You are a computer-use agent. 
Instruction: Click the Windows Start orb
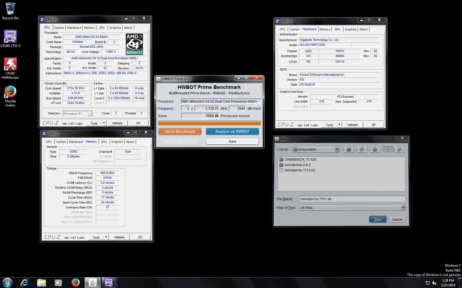coord(7,283)
